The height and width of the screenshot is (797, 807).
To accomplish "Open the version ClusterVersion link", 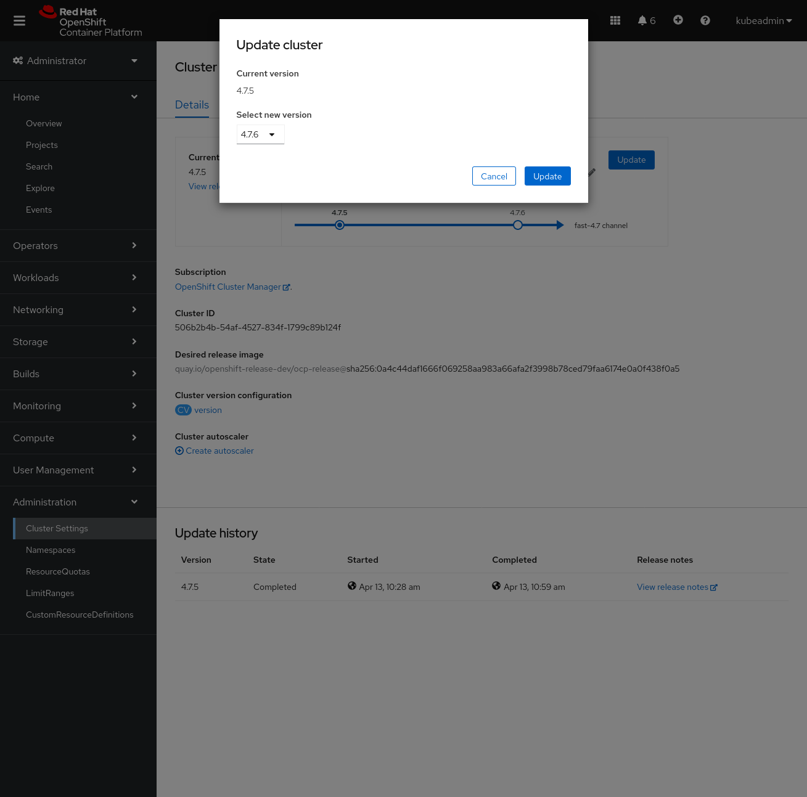I will coord(208,410).
